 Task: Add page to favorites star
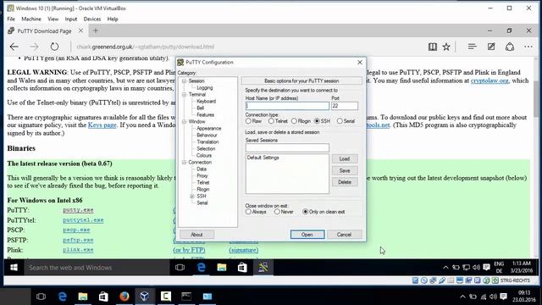coord(446,47)
